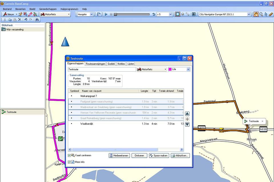Add via-point with the plus button
The height and width of the screenshot is (182, 274).
pos(187,119)
